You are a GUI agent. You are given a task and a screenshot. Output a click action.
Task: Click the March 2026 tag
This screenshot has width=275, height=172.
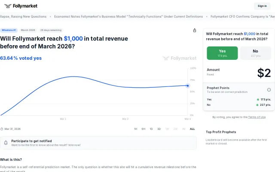[x=28, y=30]
